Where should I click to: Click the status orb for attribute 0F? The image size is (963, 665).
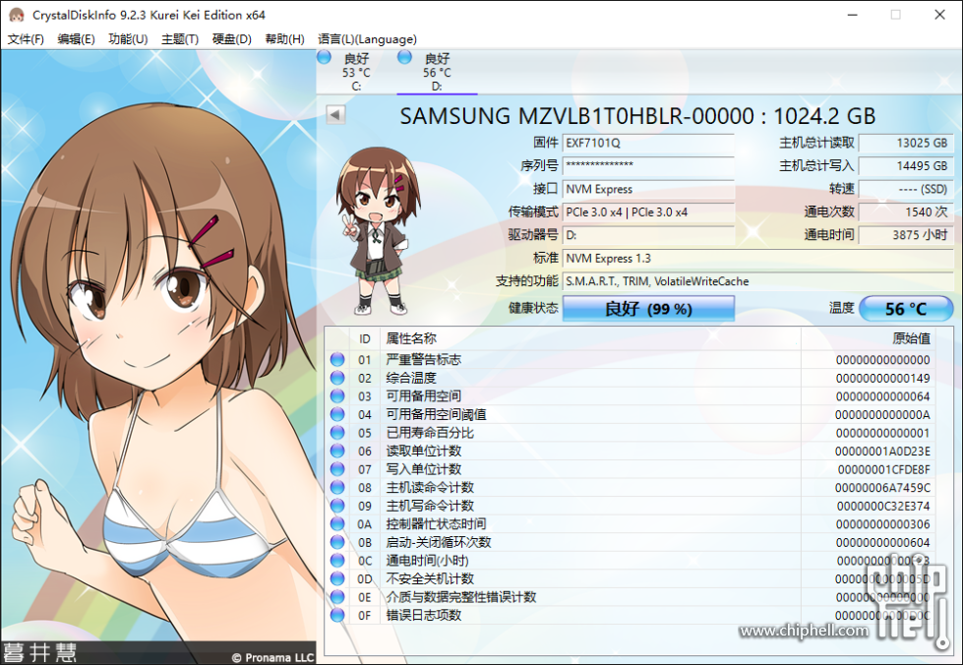337,615
